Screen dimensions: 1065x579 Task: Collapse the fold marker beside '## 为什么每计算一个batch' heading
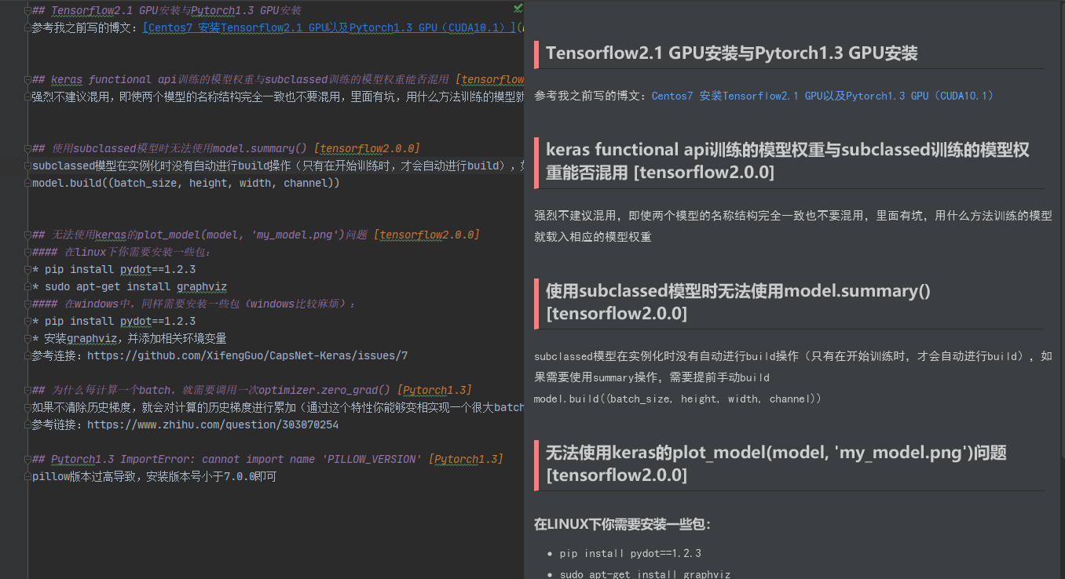point(28,391)
